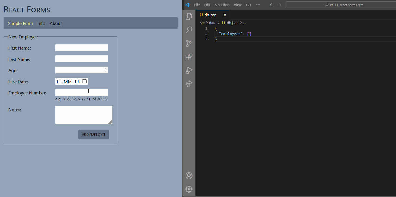Go forward with the right arrow
Image resolution: width=396 pixels, height=197 pixels.
click(279, 5)
